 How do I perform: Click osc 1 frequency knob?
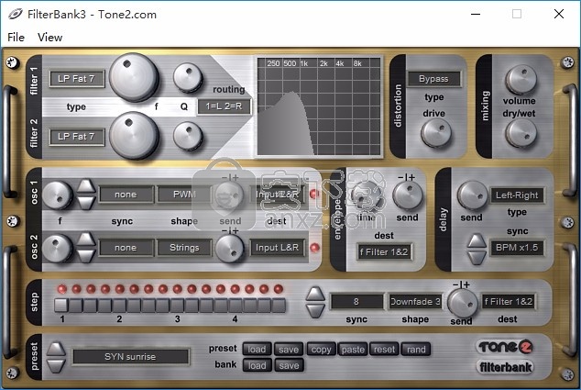click(57, 195)
